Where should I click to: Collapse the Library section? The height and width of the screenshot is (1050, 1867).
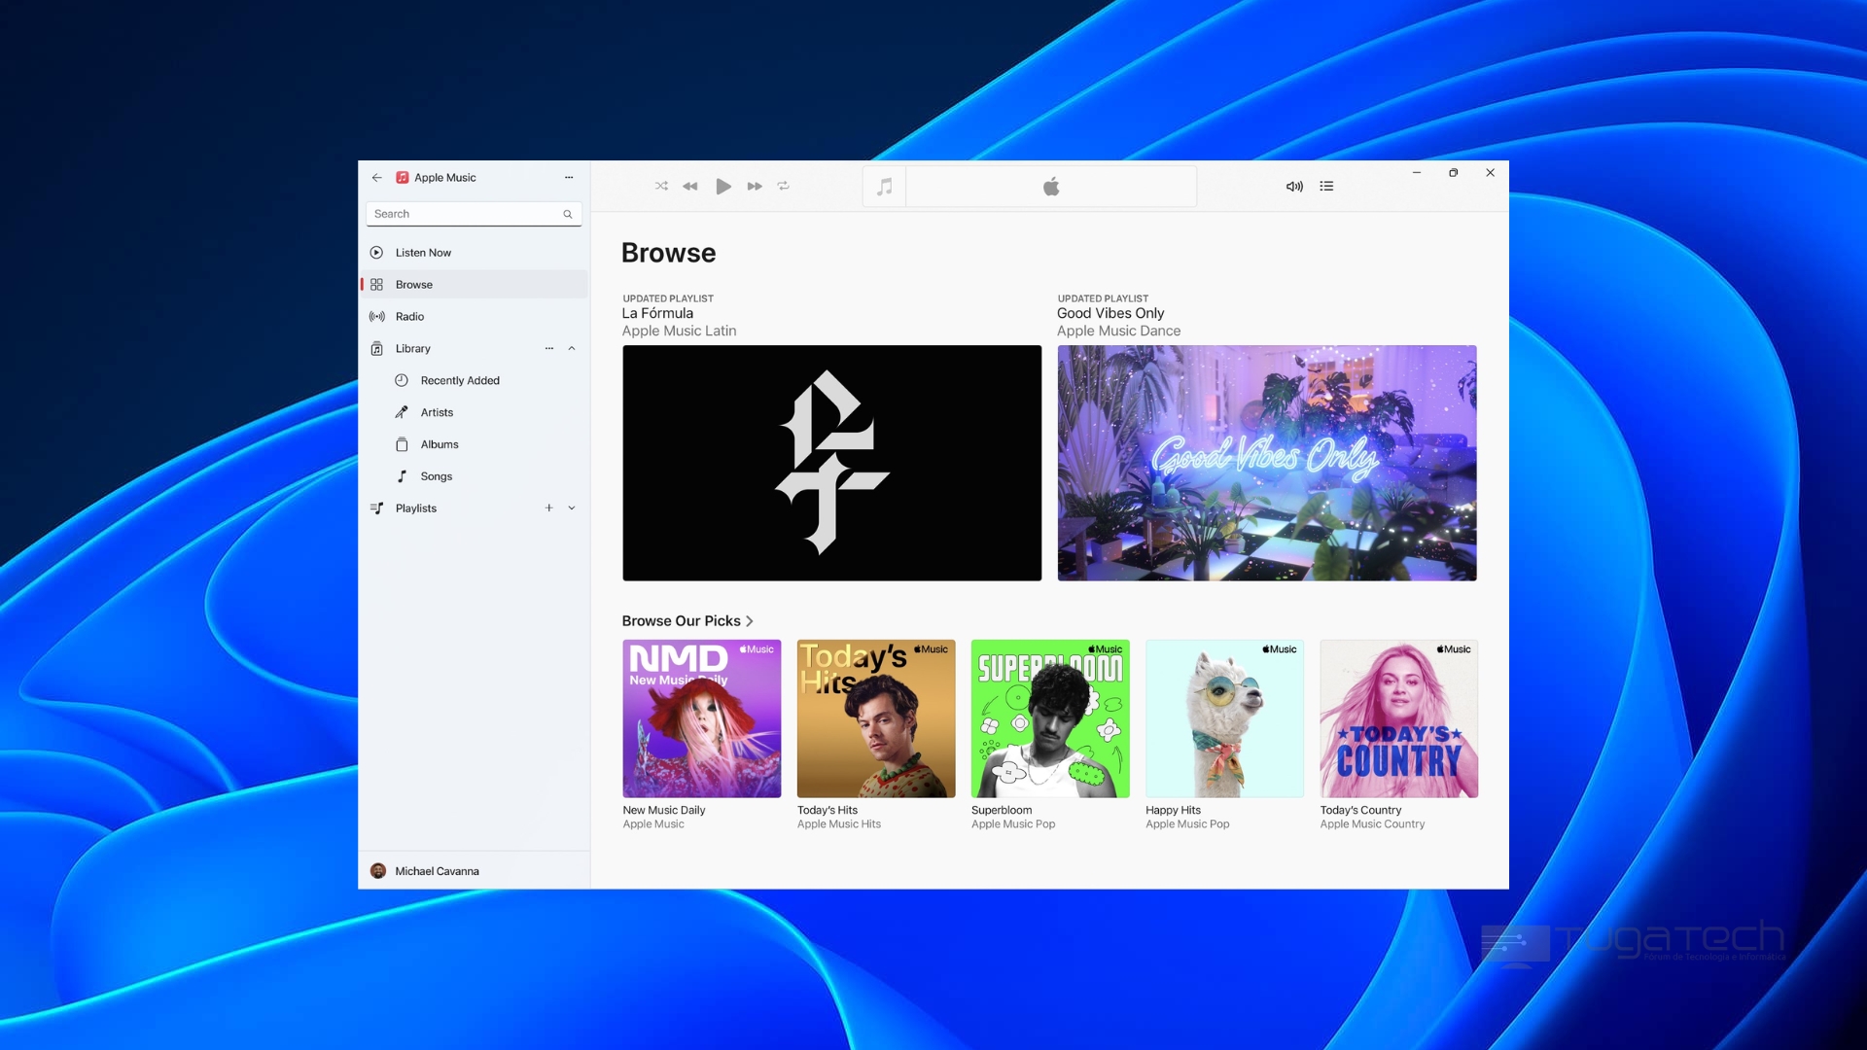pos(572,349)
